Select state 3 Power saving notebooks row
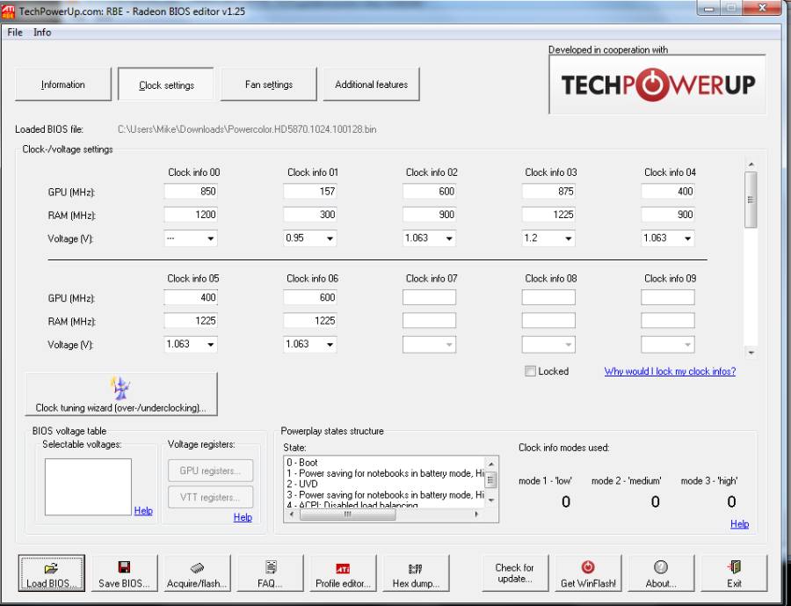 [384, 494]
